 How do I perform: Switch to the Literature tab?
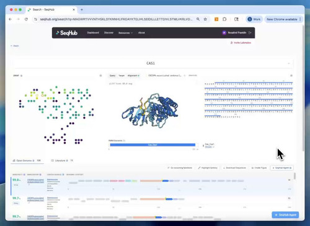coord(62,161)
